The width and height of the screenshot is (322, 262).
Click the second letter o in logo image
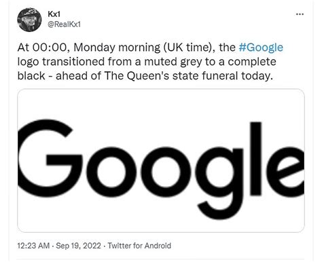(x=166, y=171)
